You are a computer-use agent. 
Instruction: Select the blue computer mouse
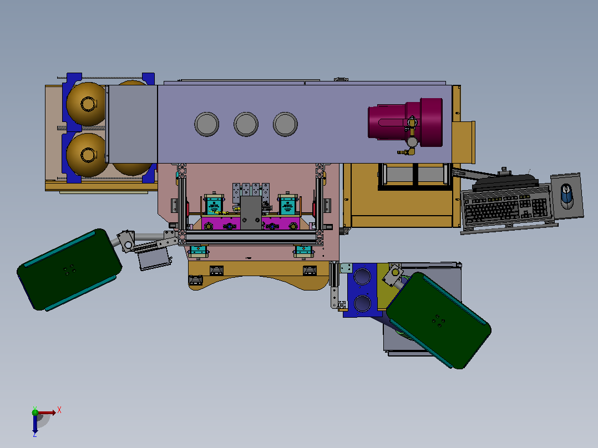[567, 196]
